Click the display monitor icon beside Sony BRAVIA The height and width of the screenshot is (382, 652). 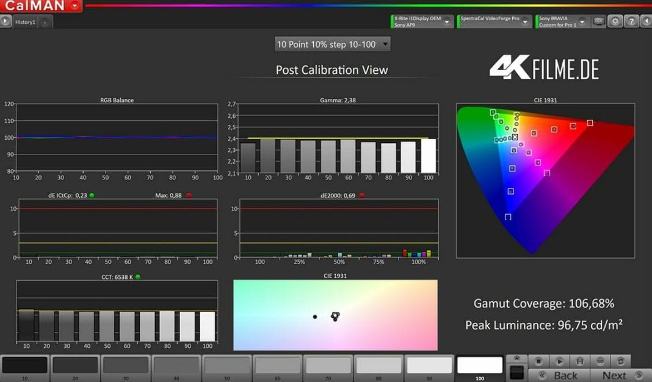click(x=599, y=21)
